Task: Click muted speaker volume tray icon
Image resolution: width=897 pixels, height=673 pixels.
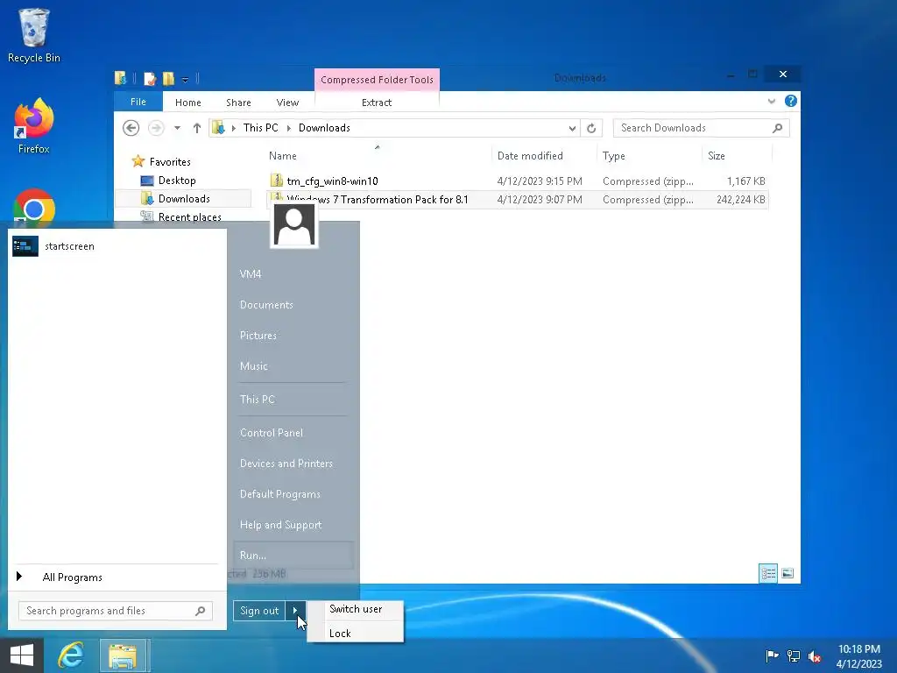Action: pos(815,656)
